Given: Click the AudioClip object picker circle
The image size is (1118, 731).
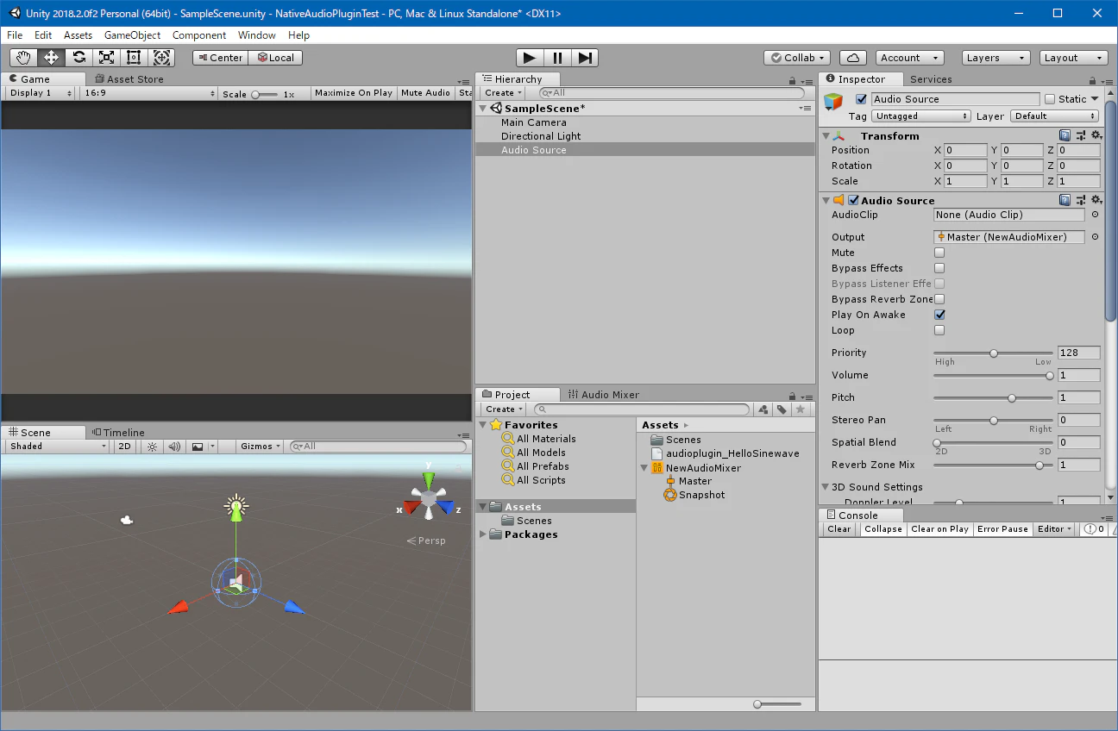Looking at the screenshot, I should click(x=1096, y=215).
